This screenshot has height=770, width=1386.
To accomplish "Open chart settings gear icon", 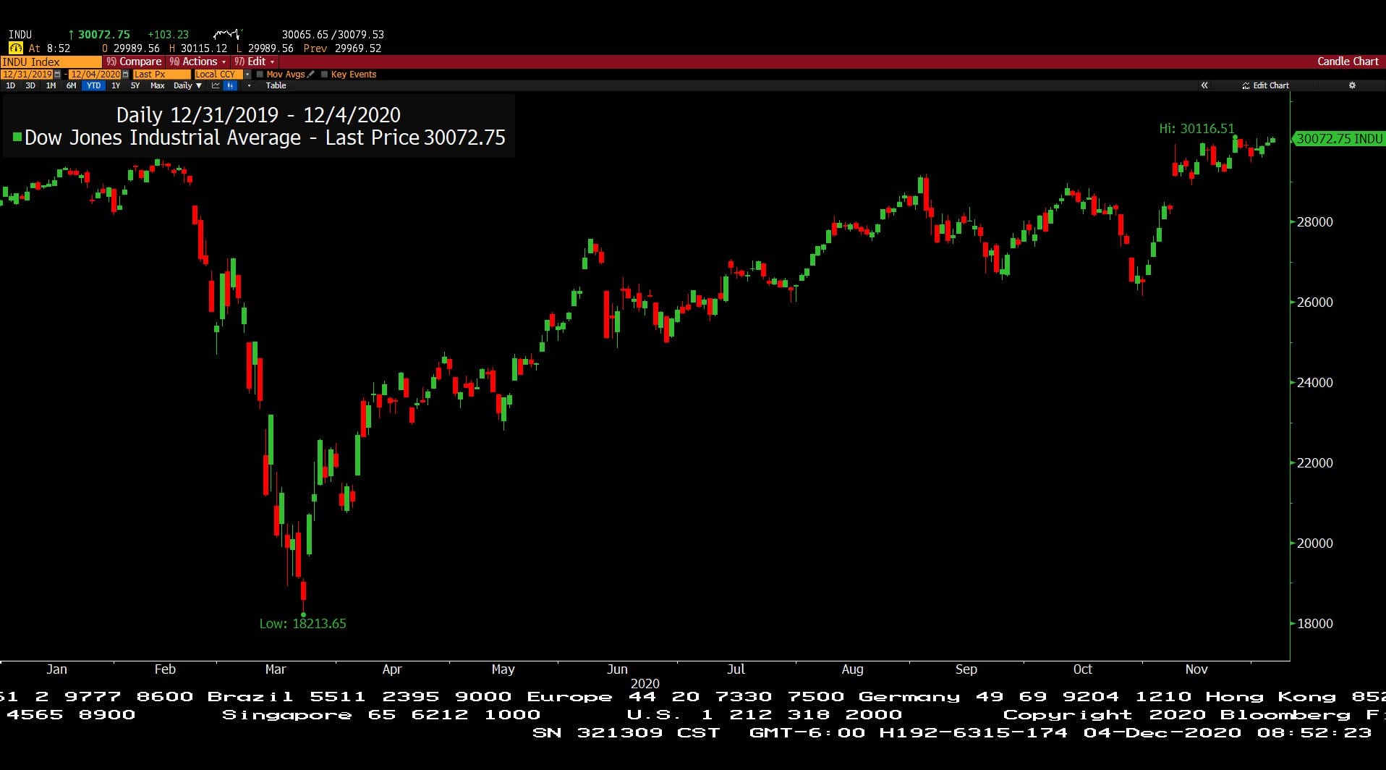I will click(x=1352, y=85).
